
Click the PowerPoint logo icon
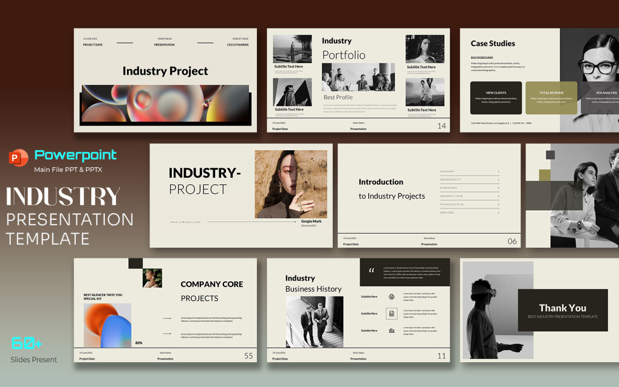[x=19, y=157]
